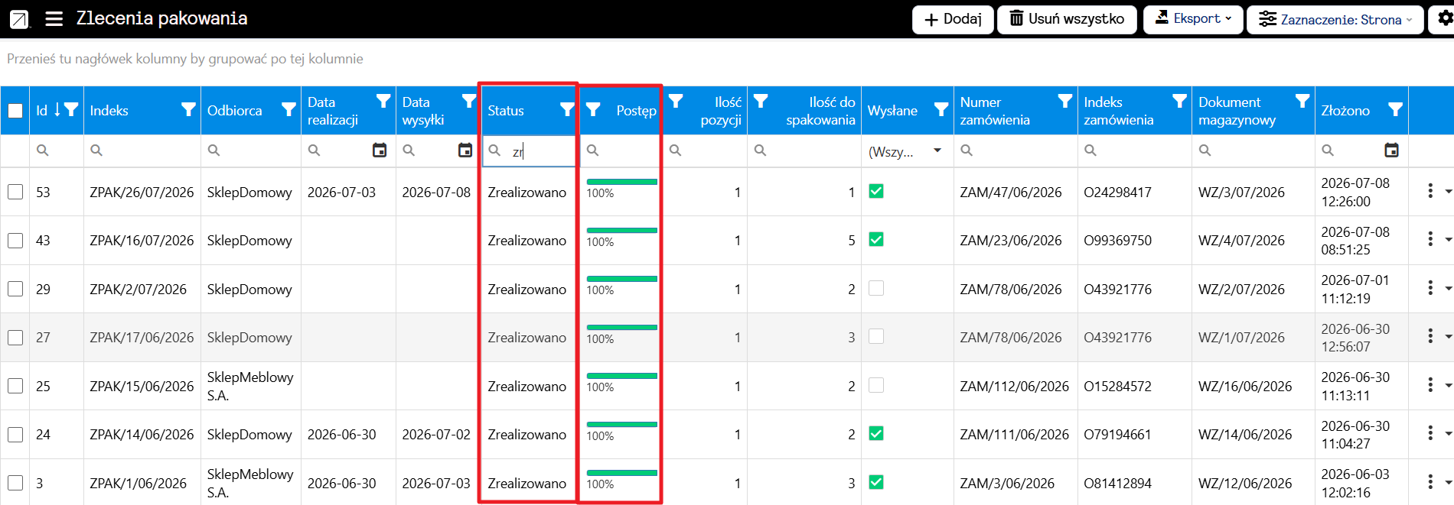The height and width of the screenshot is (505, 1454).
Task: Open filter for Złożono column
Action: coord(1396,109)
